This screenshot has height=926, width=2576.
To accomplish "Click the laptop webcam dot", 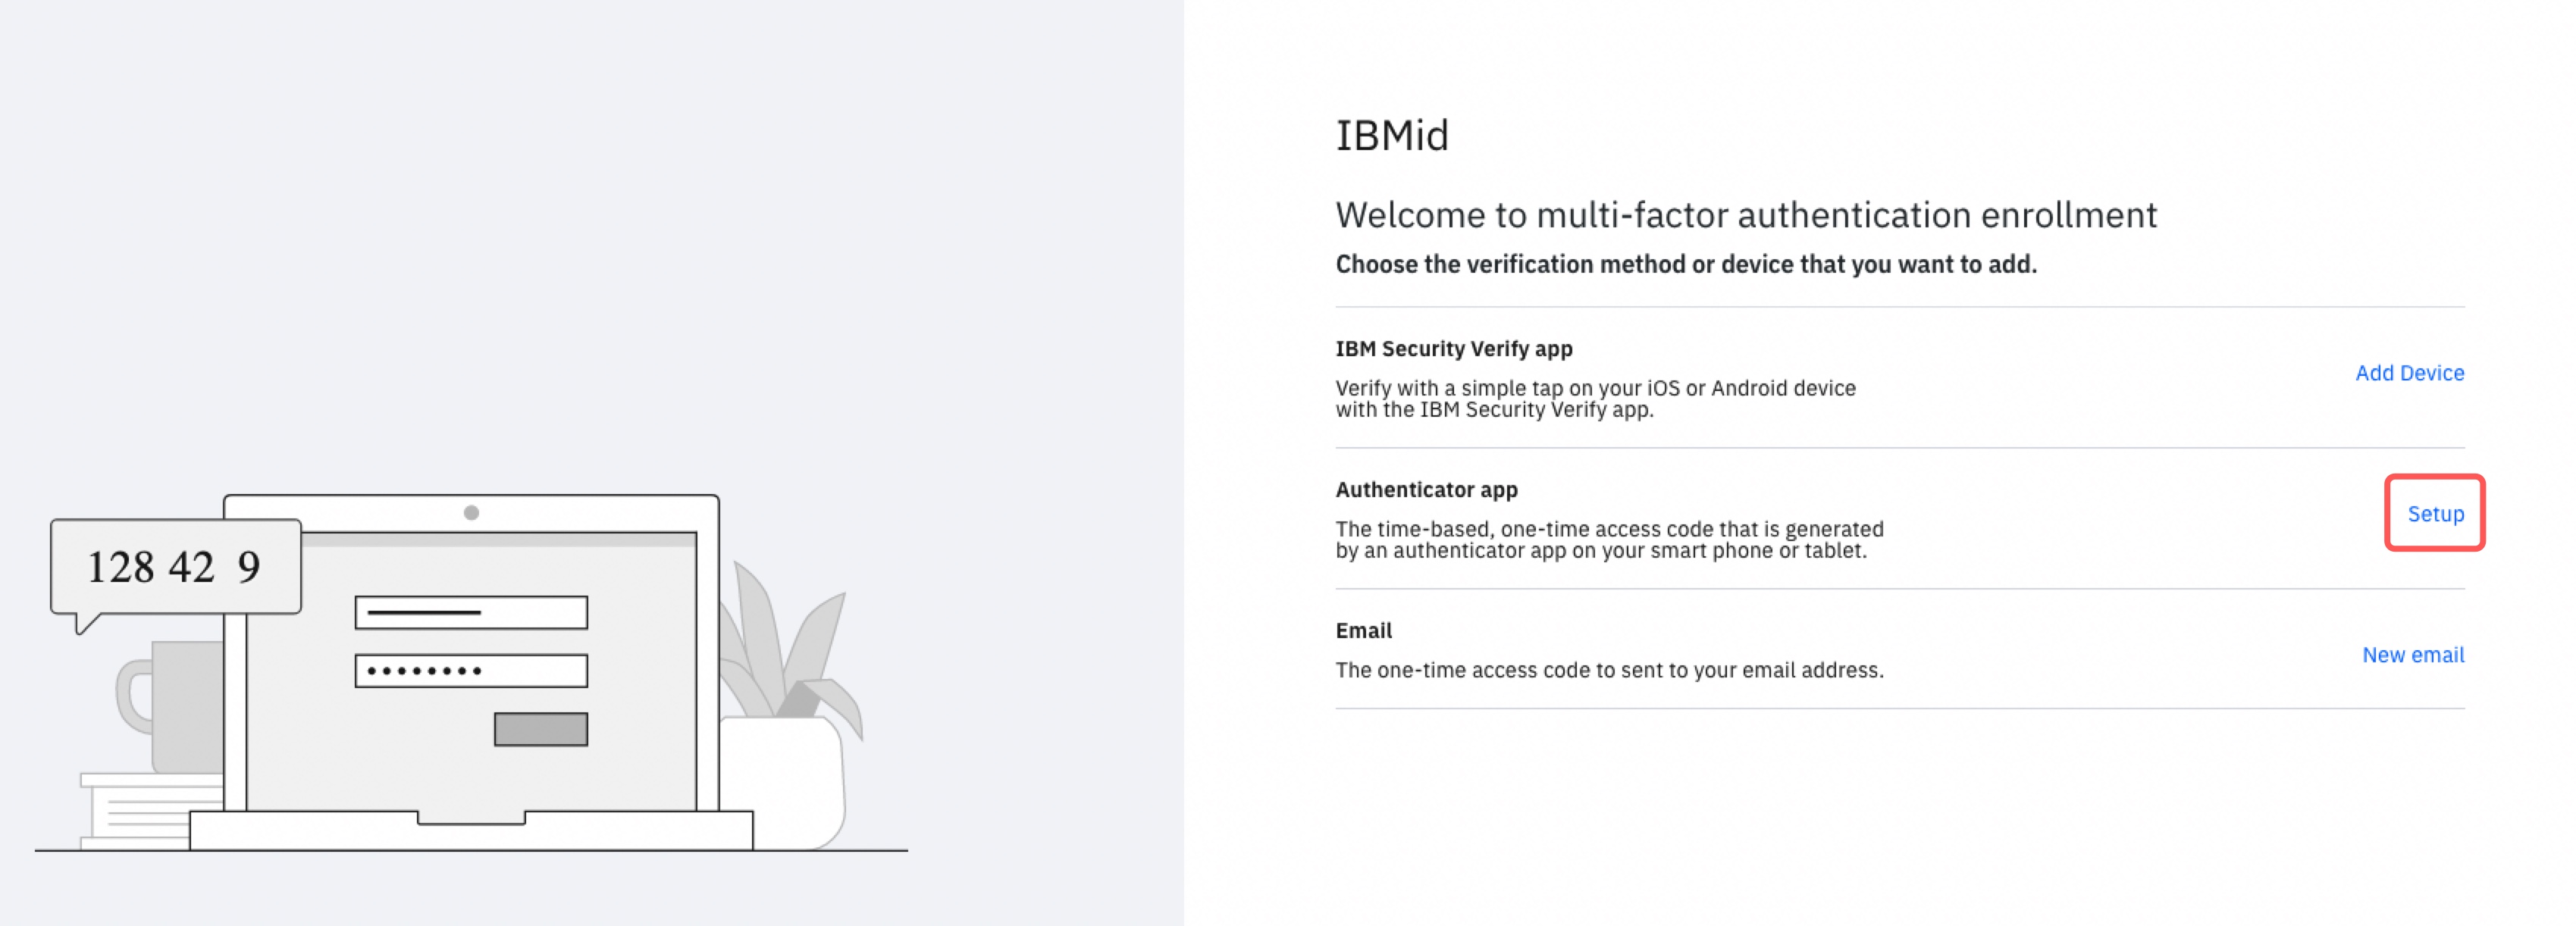I will (471, 513).
